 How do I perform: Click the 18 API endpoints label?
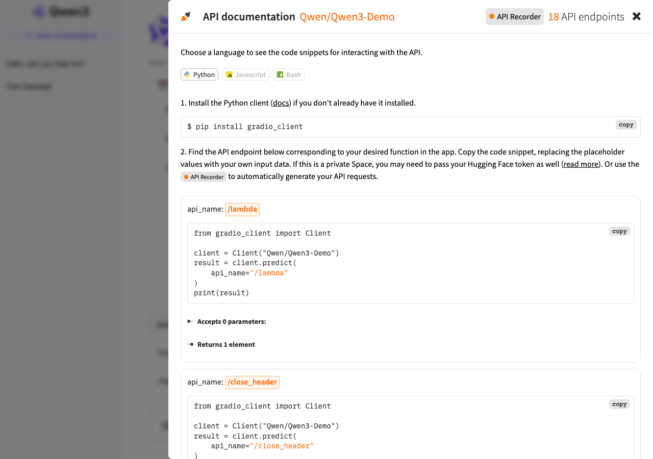586,17
